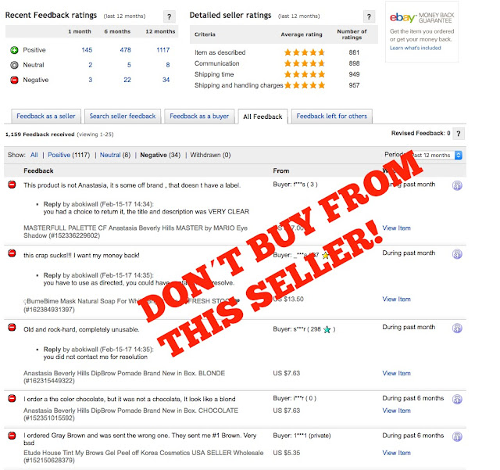The image size is (500, 470).
Task: Click the green Positive feedback icon
Action: point(14,50)
